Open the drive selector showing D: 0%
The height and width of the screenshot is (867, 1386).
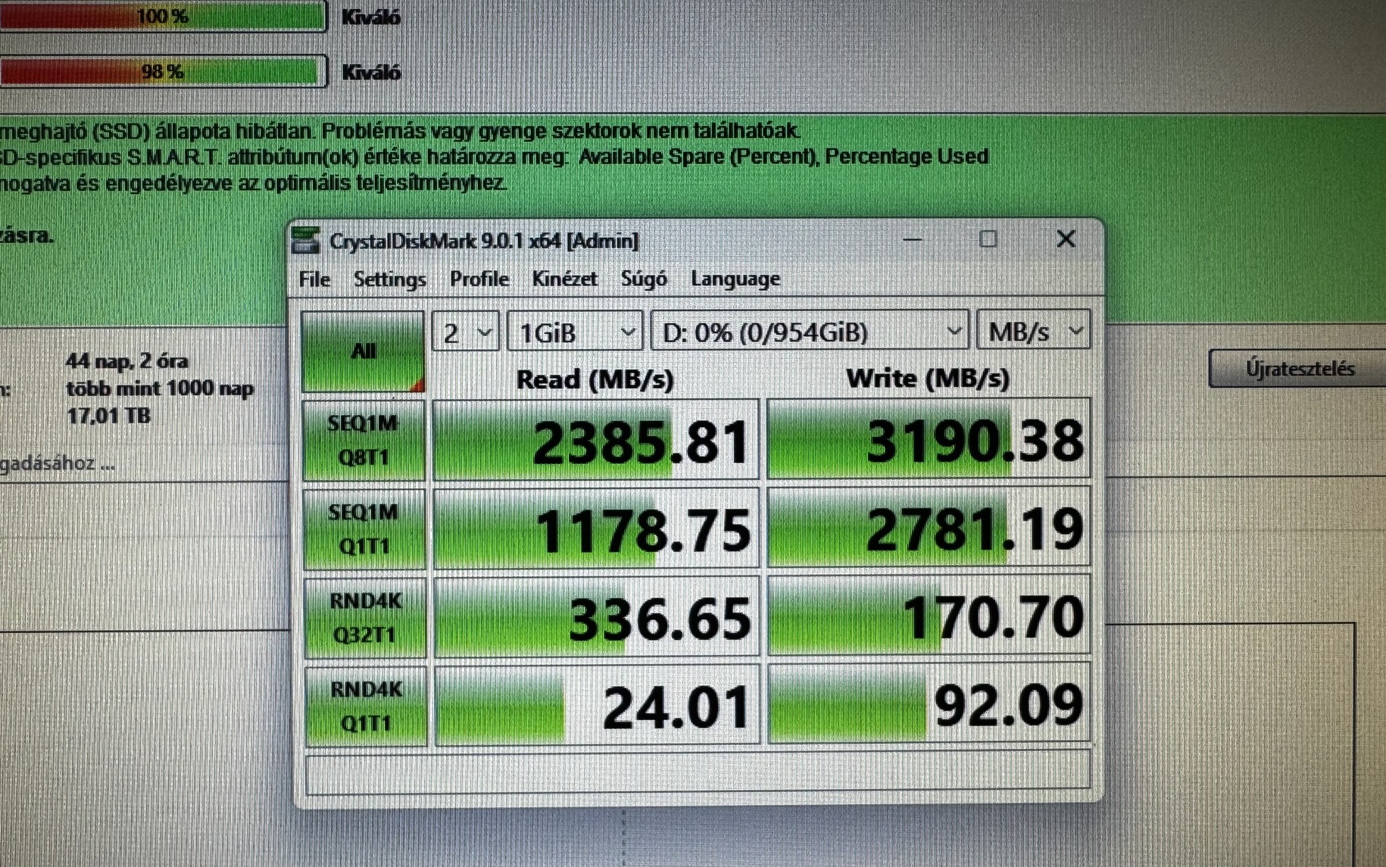pos(810,332)
